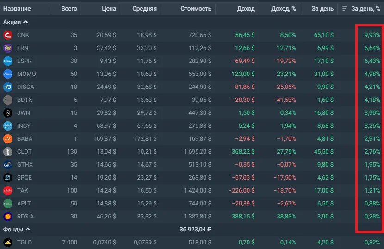
Task: Sort by Стоимость column header
Action: (196, 9)
